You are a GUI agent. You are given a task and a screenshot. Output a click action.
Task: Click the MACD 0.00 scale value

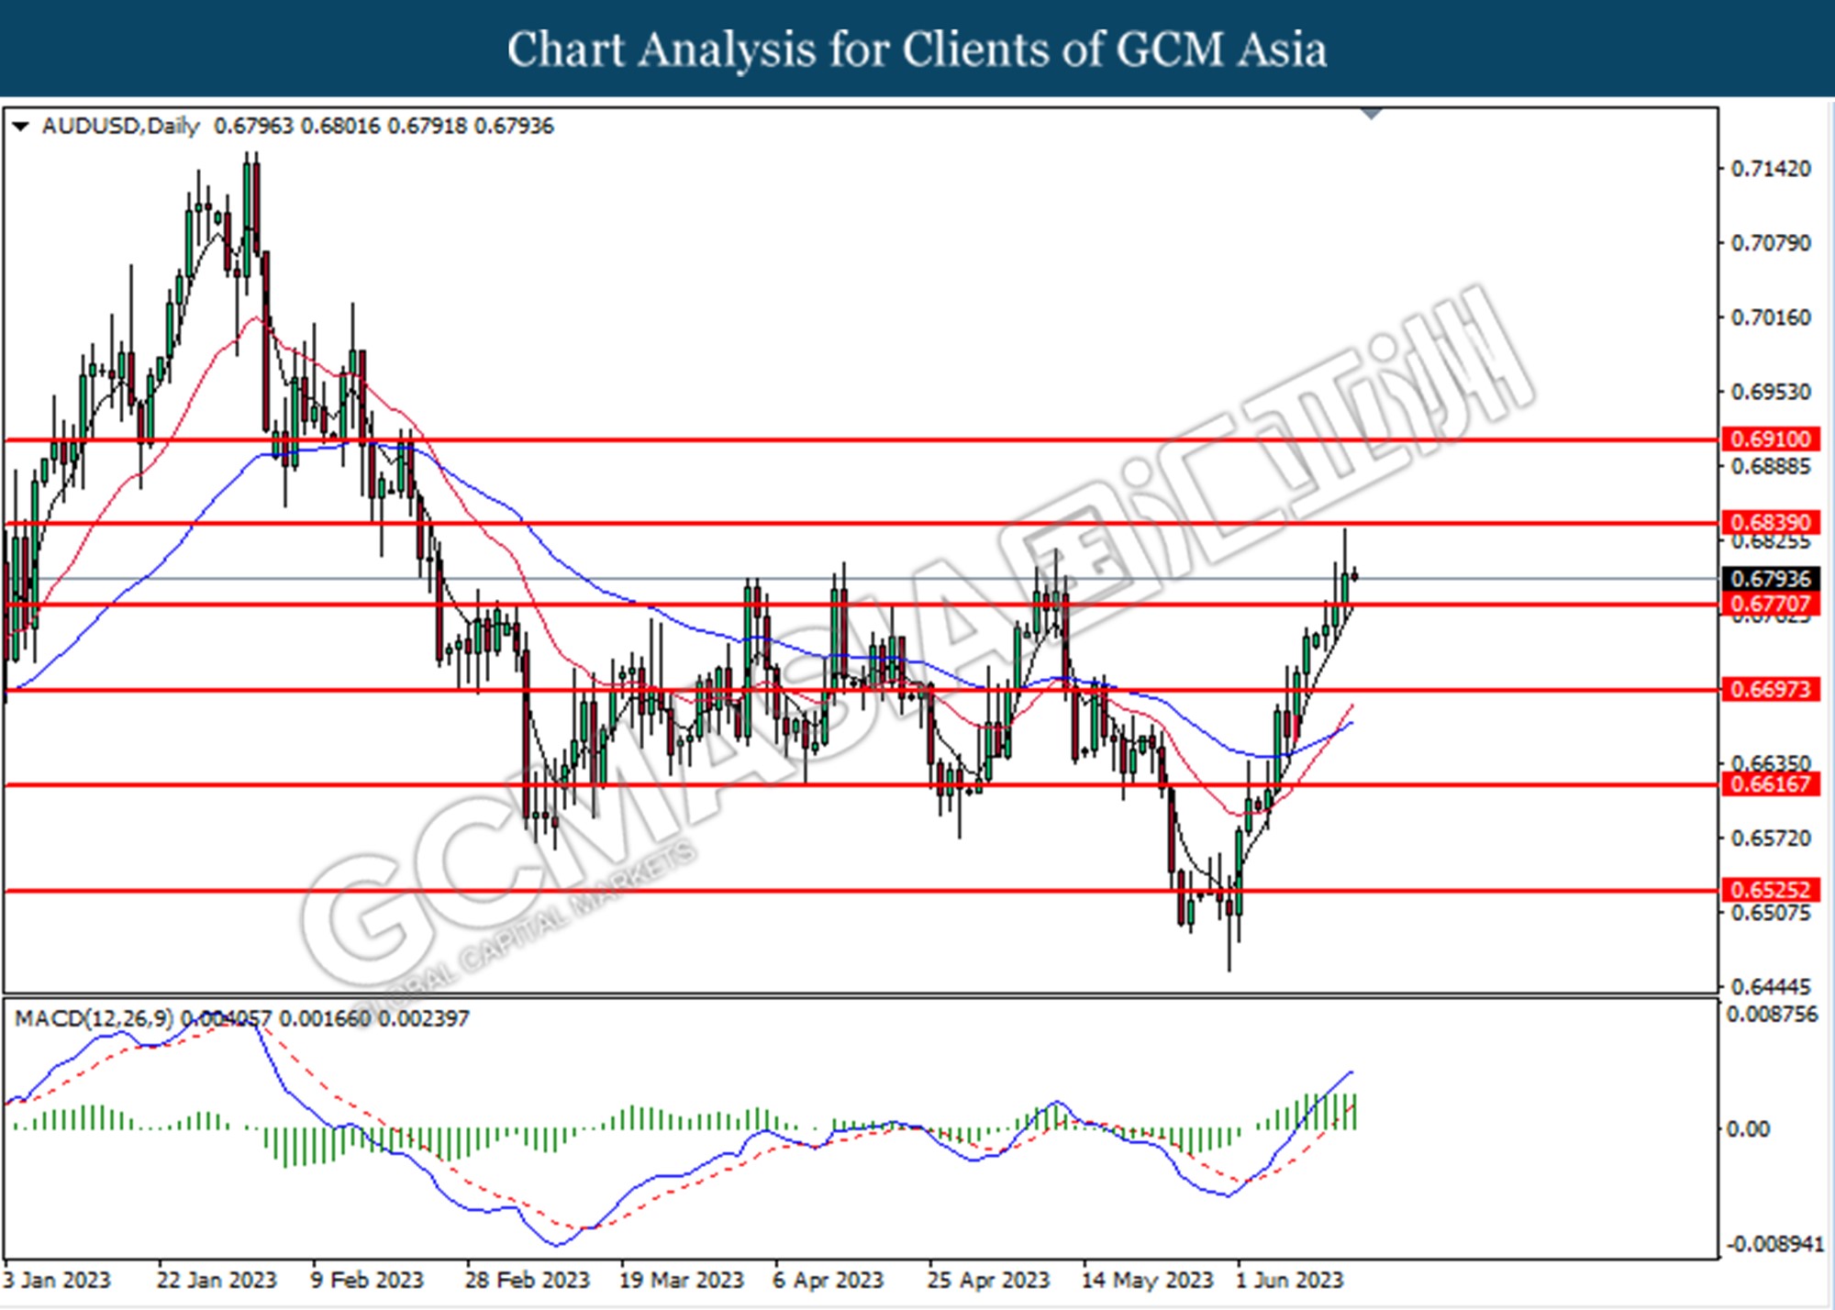(x=1748, y=1130)
